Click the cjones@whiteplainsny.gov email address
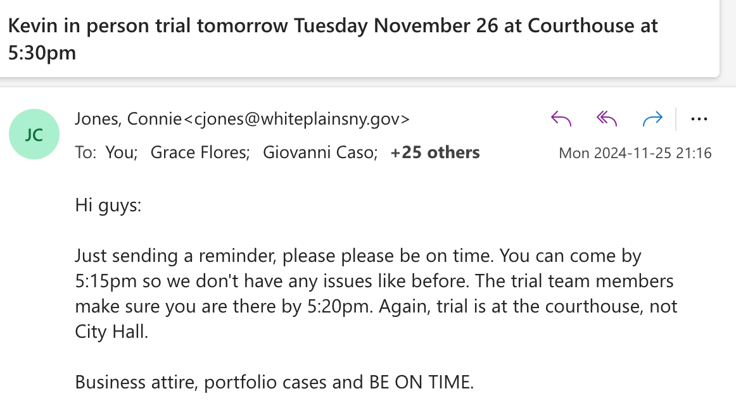The width and height of the screenshot is (736, 415). [296, 119]
